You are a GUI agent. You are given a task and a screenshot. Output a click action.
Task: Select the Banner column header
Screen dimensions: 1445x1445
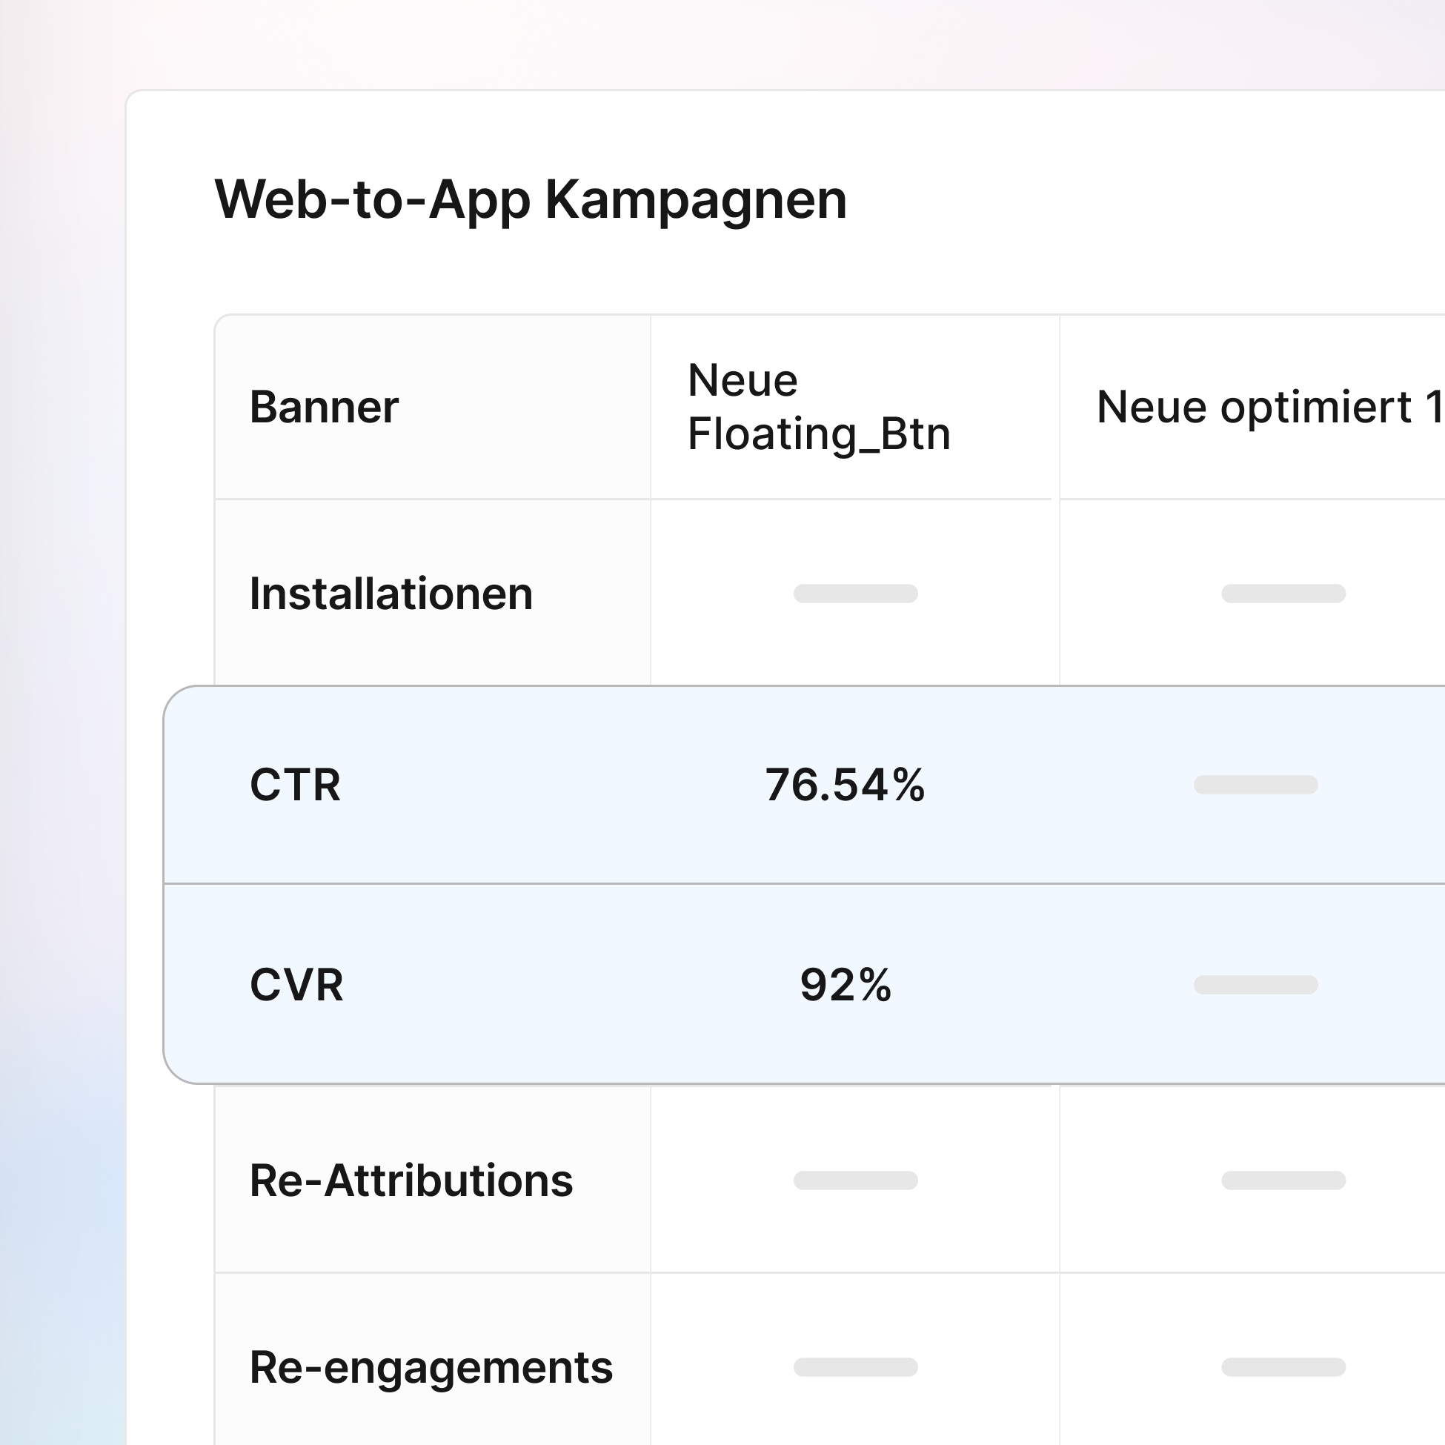click(x=323, y=408)
